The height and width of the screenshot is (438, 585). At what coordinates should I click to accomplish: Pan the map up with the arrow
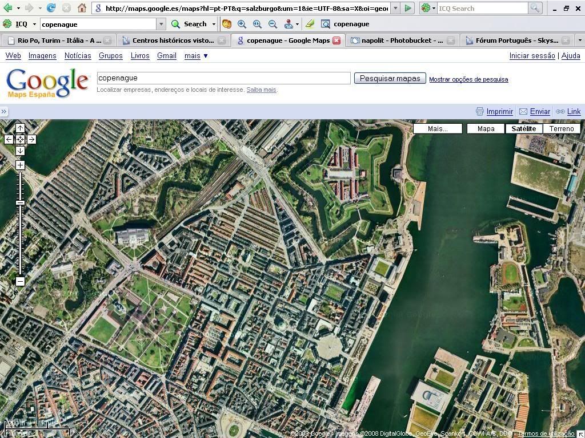pos(20,128)
